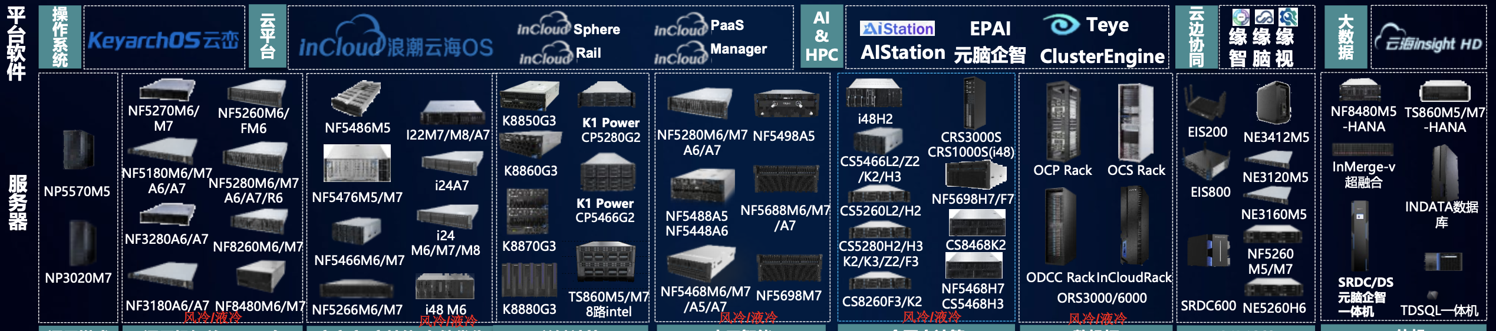Select the NF8260M6/M7 label
This screenshot has height=331, width=1496.
click(x=258, y=247)
